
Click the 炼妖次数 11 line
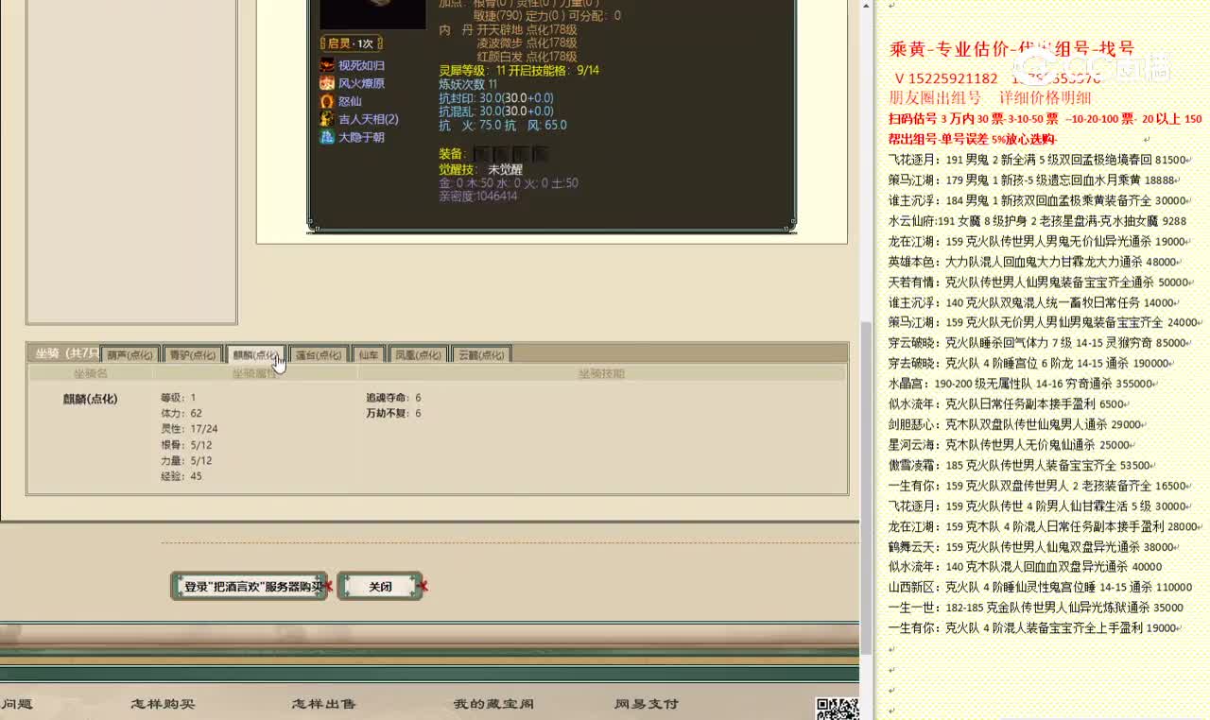[x=468, y=84]
